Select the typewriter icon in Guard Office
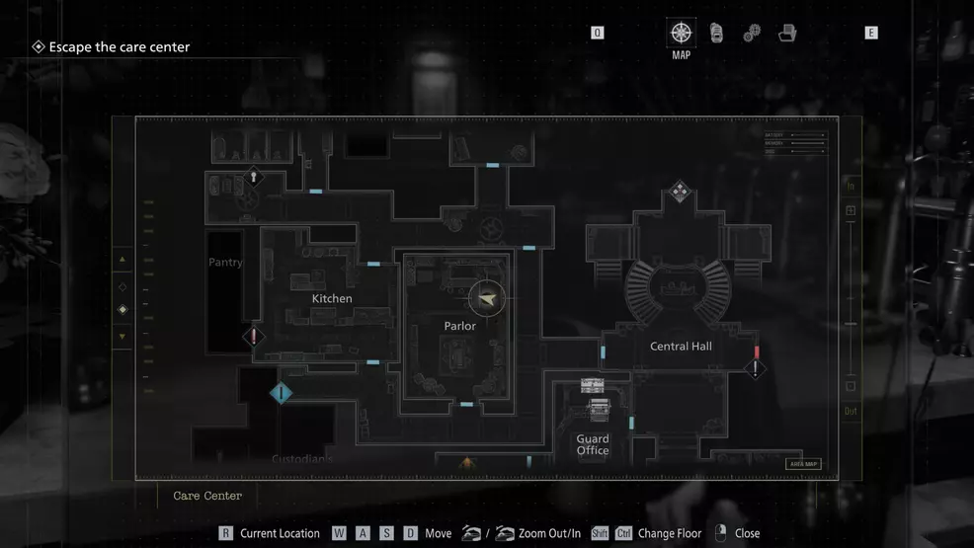This screenshot has width=974, height=548. click(599, 410)
